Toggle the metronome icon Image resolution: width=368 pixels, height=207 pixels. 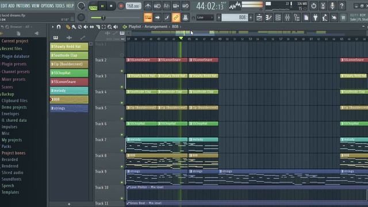[148, 6]
